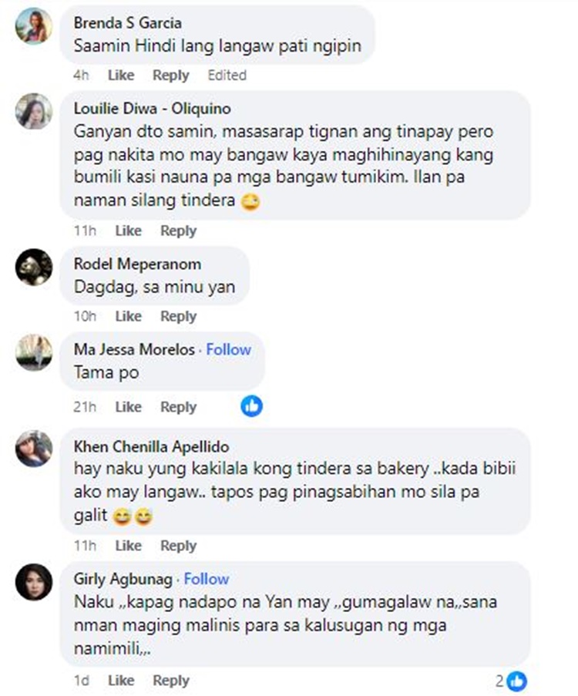Open the 11h timestamp on Khen's comment

tap(85, 546)
